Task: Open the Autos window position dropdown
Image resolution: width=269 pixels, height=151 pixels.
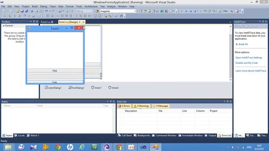Action: pos(108,102)
